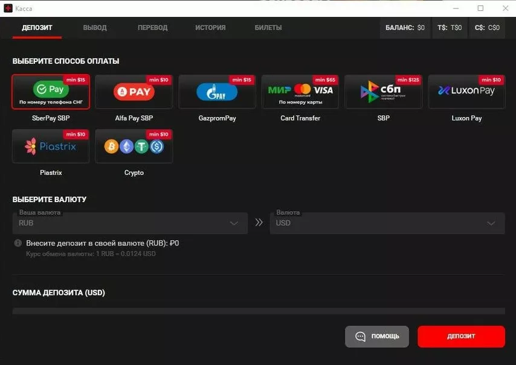Expand the USD target currency dropdown
Image resolution: width=516 pixels, height=365 pixels.
[x=387, y=223]
